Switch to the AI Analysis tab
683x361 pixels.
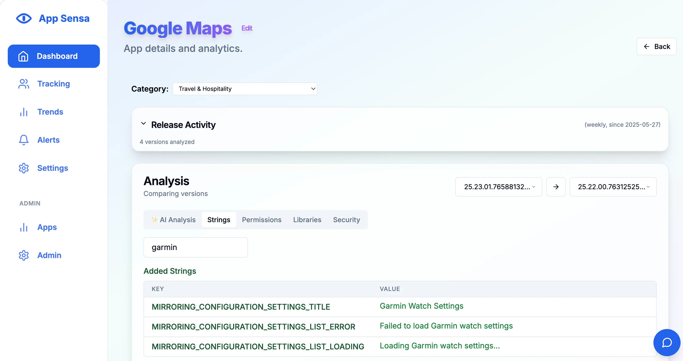pyautogui.click(x=174, y=220)
